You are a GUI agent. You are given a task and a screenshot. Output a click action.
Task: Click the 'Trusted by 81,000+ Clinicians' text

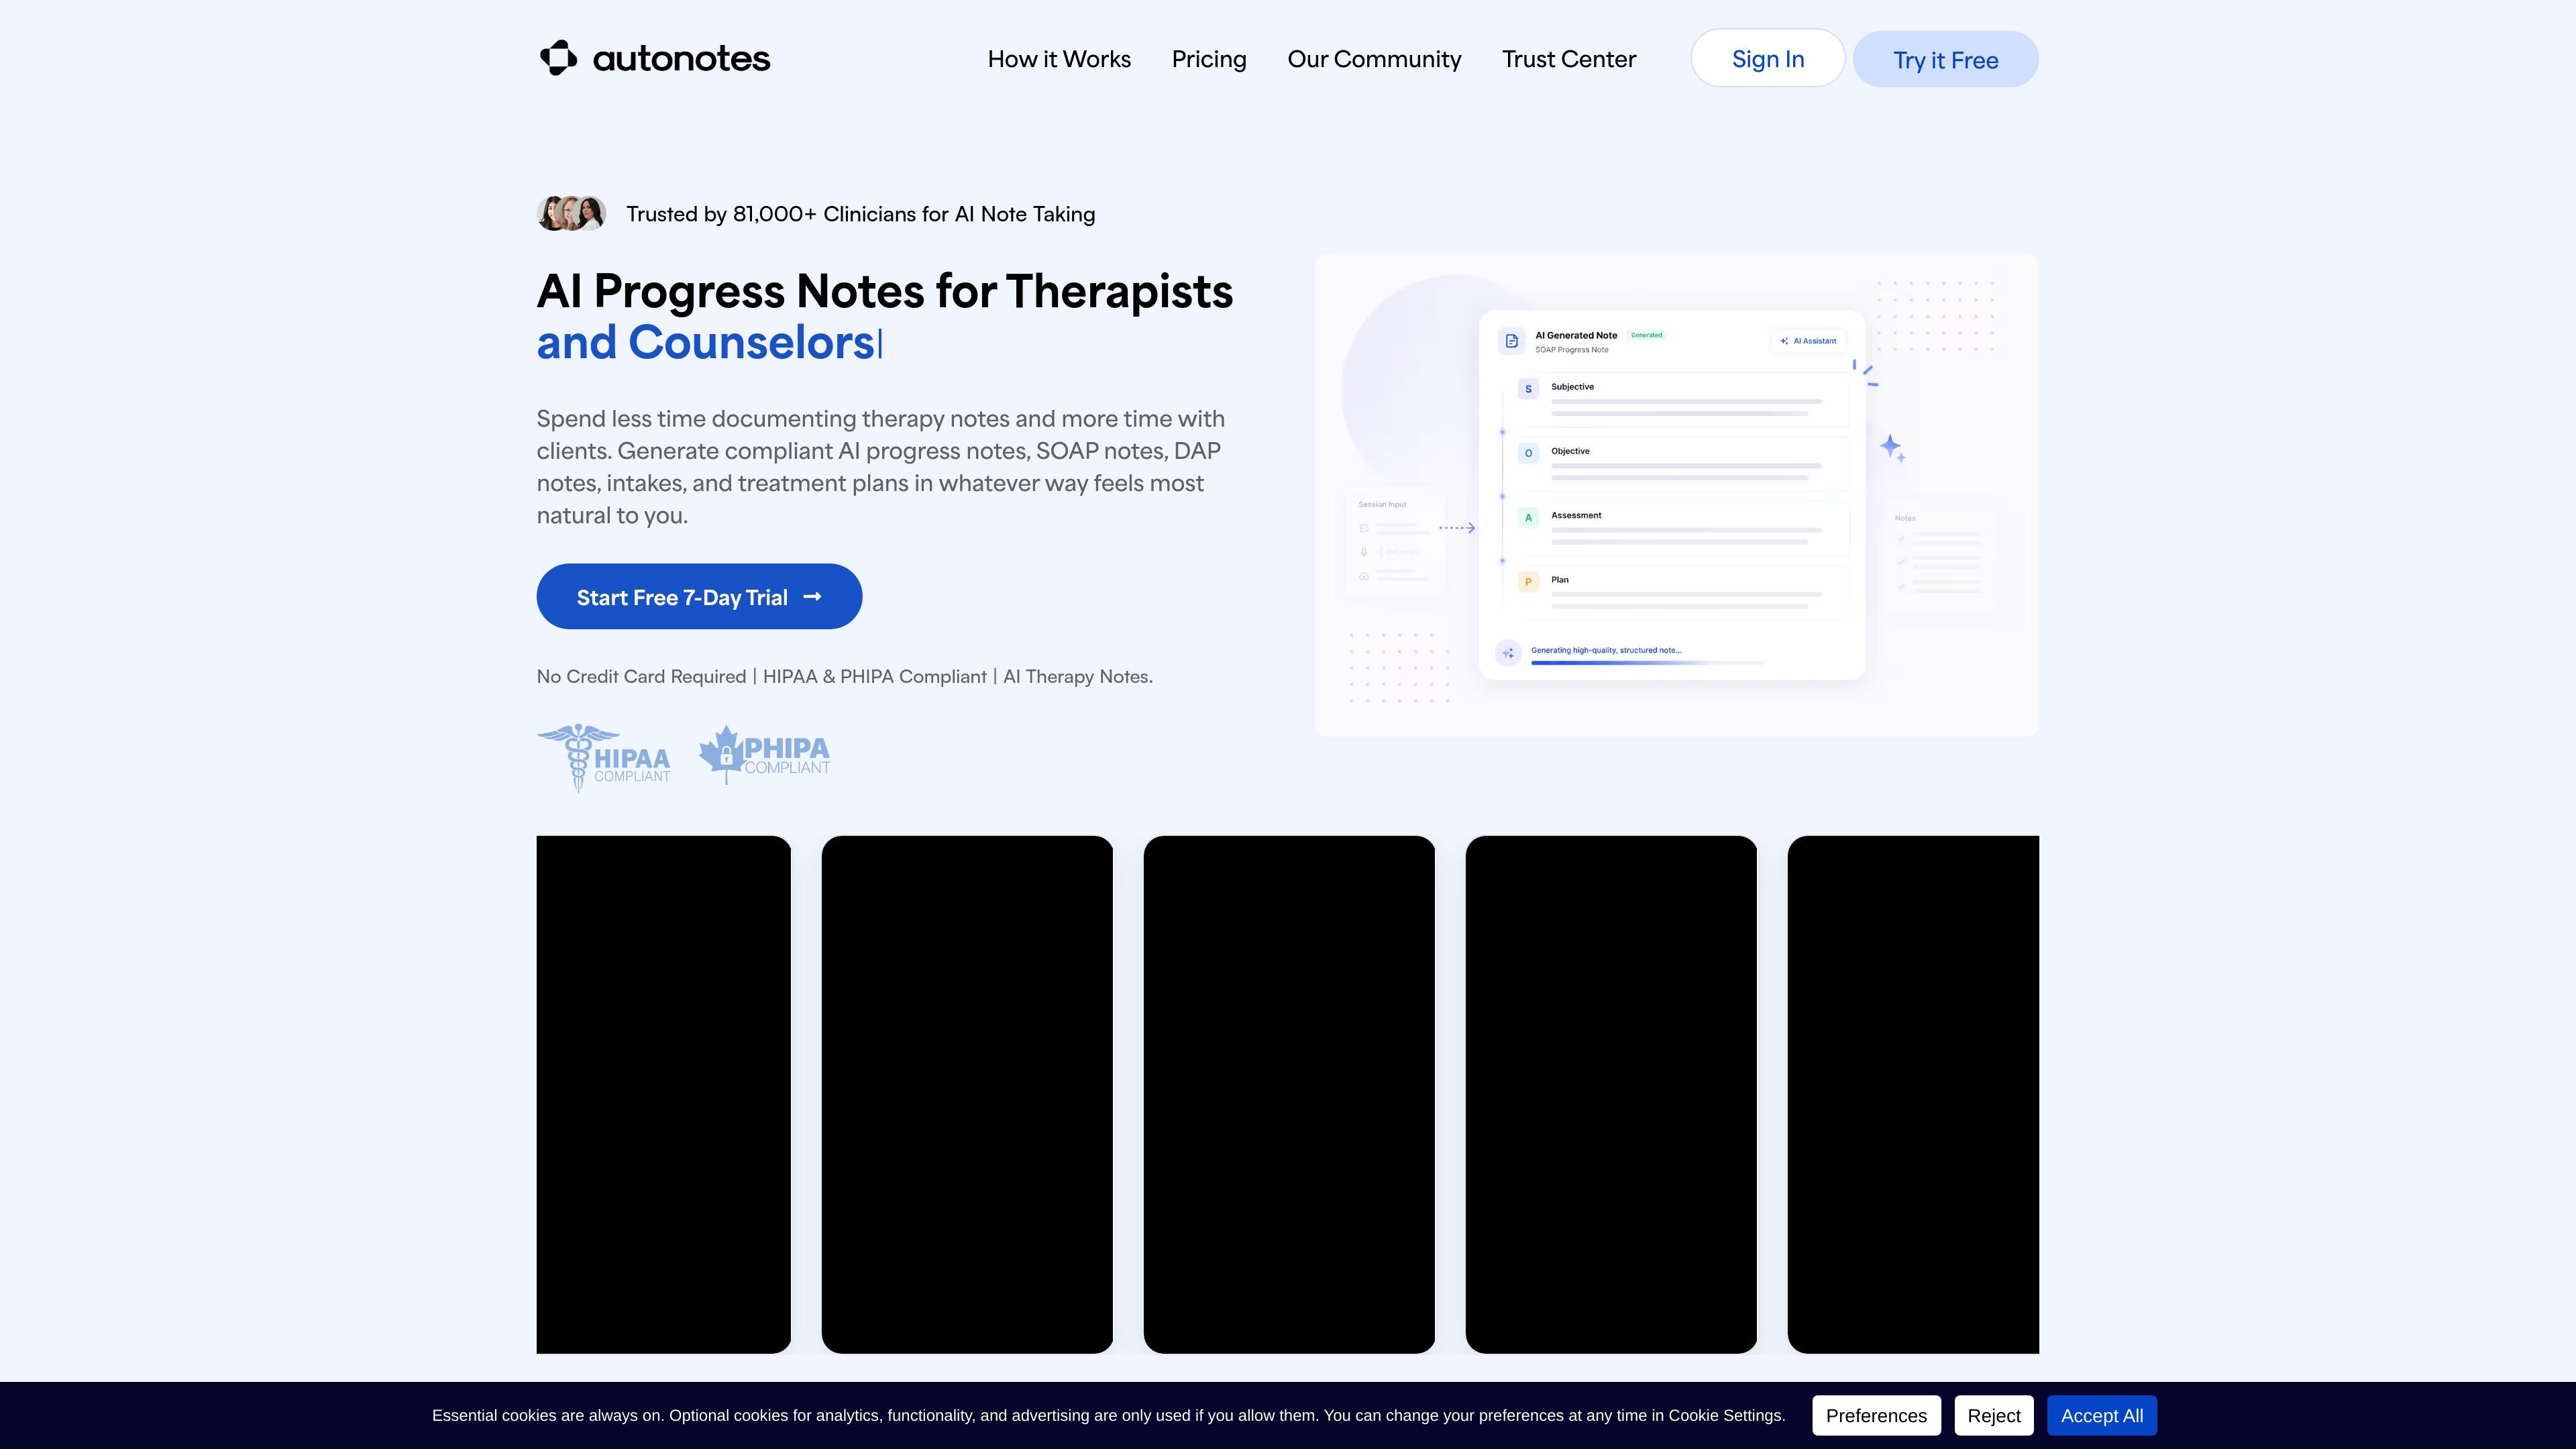861,214
